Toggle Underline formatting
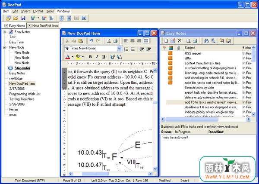259x184 pixels. pos(104,57)
